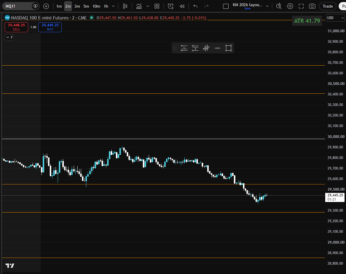Viewport: 346px width, 274px height.
Task: Expand the layout management dropdown arrow
Action: coord(267,6)
